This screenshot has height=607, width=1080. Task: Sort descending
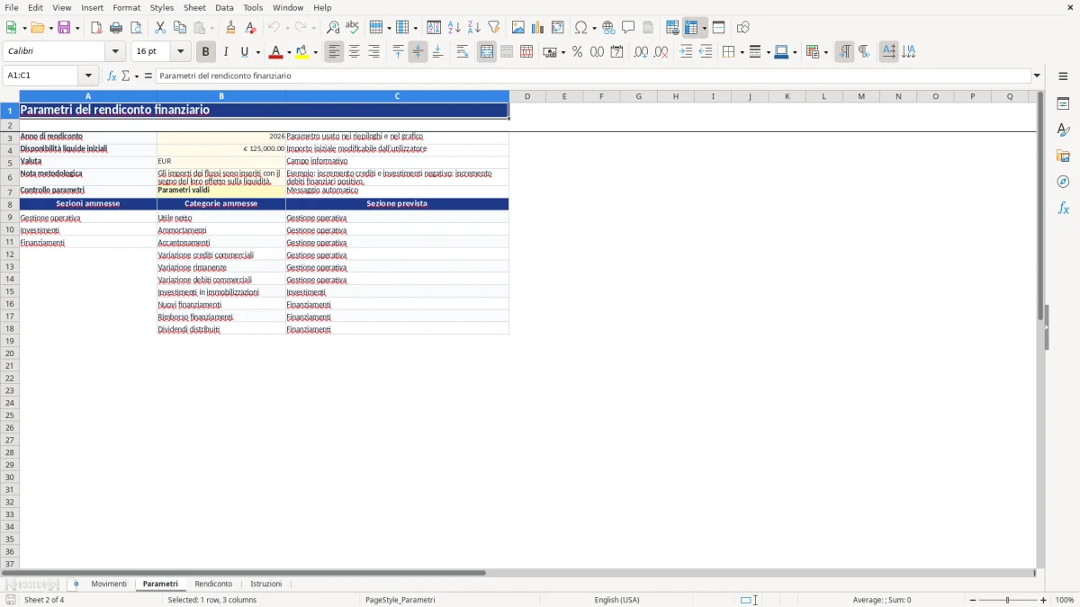tap(474, 28)
